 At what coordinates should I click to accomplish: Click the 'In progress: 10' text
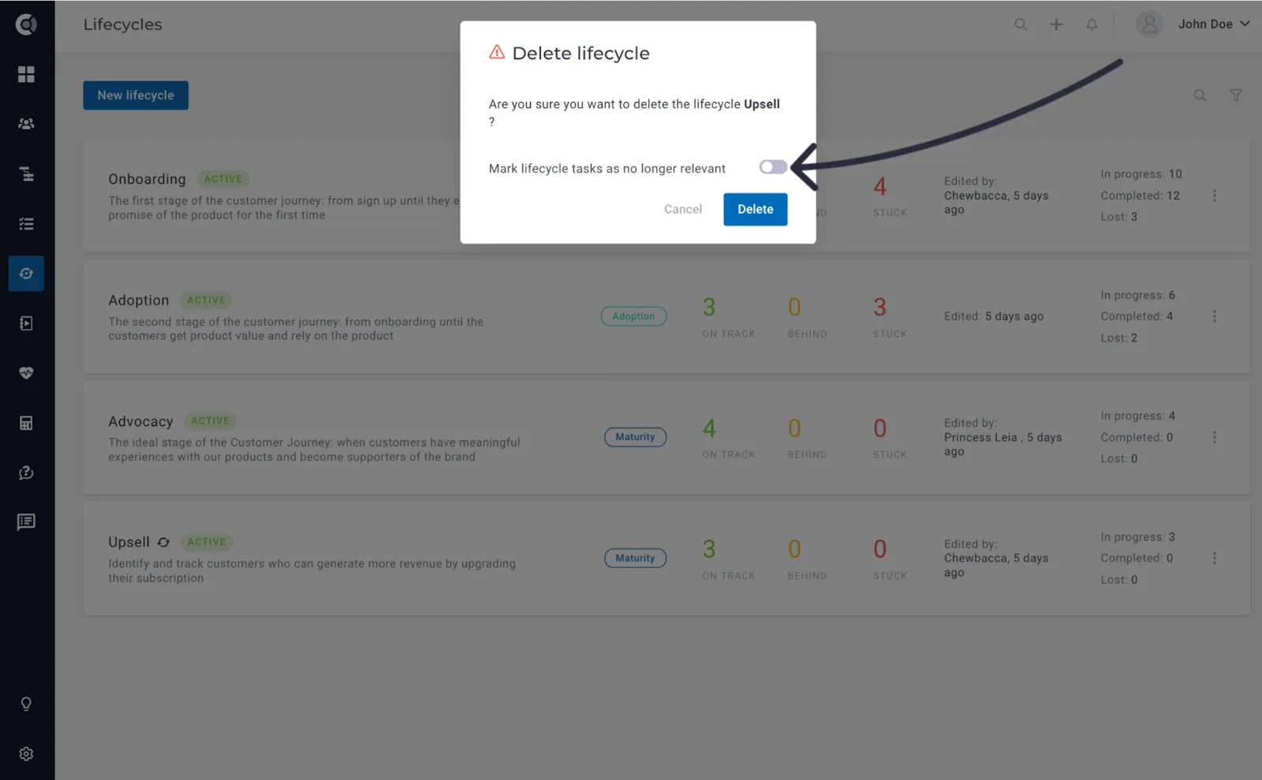1141,174
